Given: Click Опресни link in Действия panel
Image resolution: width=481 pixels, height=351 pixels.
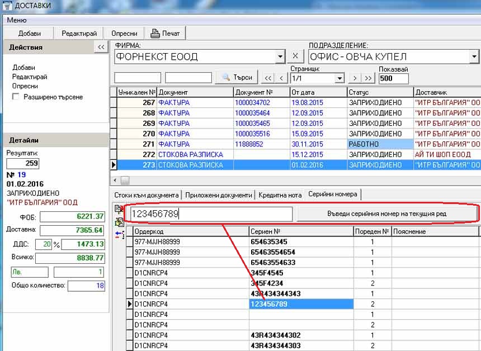Looking at the screenshot, I should click(25, 86).
